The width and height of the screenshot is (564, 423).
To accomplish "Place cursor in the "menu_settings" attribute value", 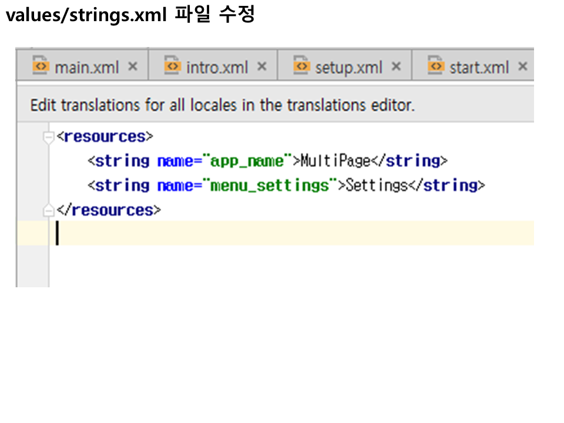I will (270, 186).
